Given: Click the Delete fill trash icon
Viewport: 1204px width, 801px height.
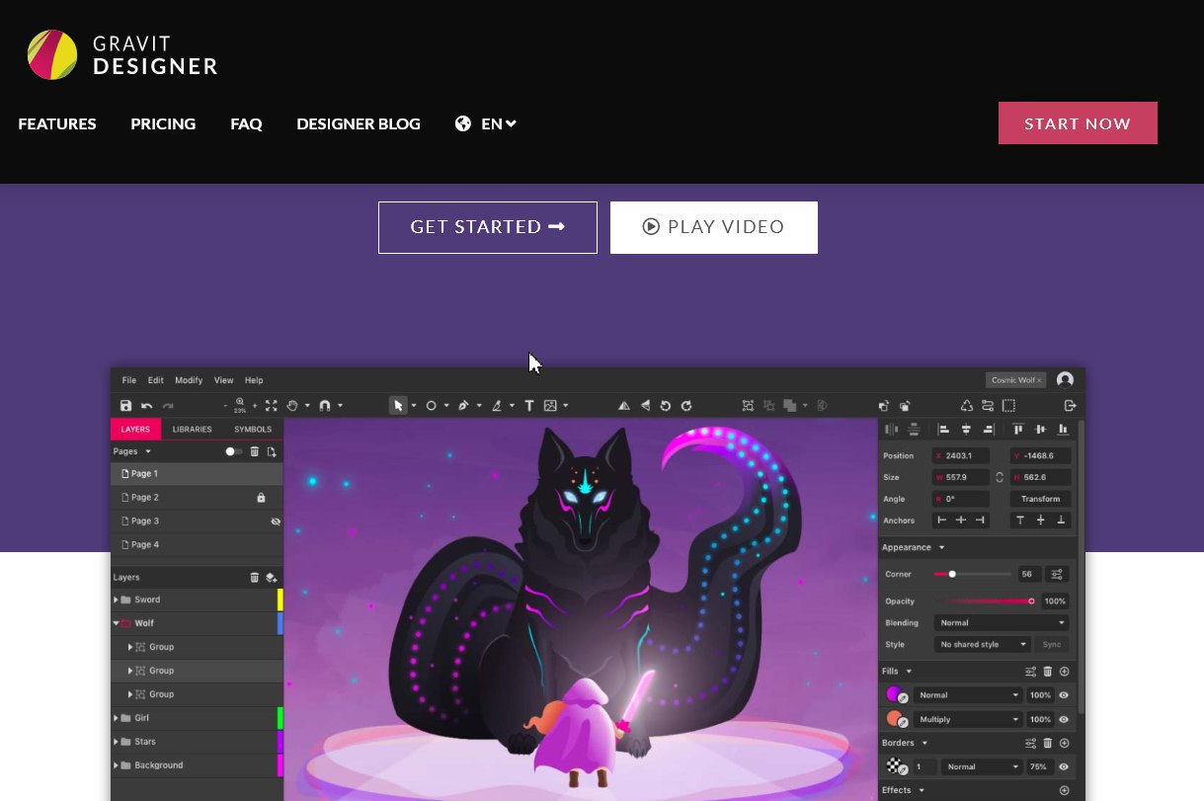Looking at the screenshot, I should coord(1048,672).
